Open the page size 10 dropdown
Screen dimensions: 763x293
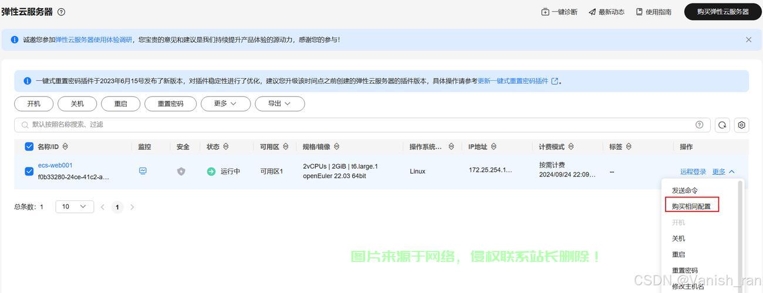(75, 206)
